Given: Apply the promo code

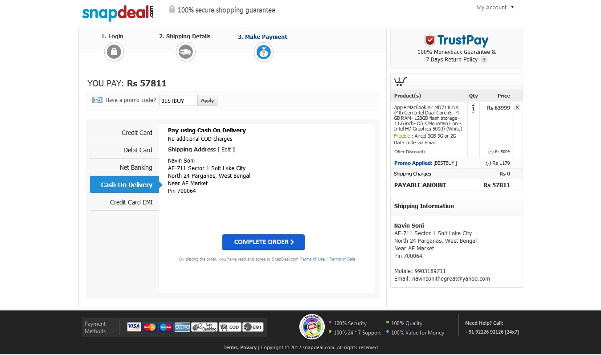Looking at the screenshot, I should 207,101.
